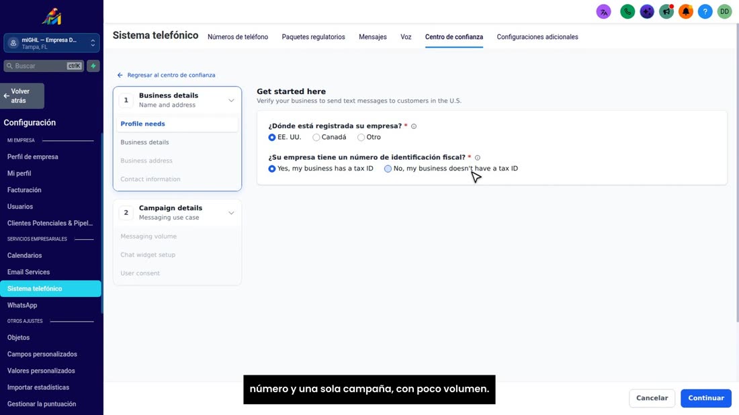Viewport: 739px width, 415px height.
Task: Open the Mensajes tab
Action: [x=373, y=37]
